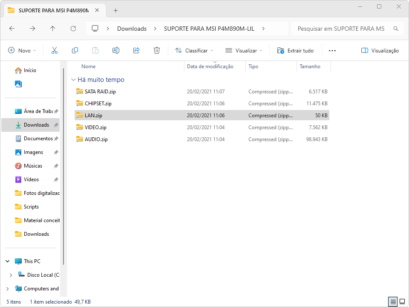Viewport: 409px width, 307px height.
Task: Go forward with the right arrow
Action: (32, 29)
